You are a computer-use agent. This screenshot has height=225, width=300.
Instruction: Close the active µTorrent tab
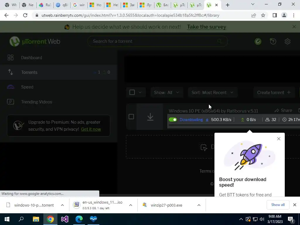[x=217, y=5]
